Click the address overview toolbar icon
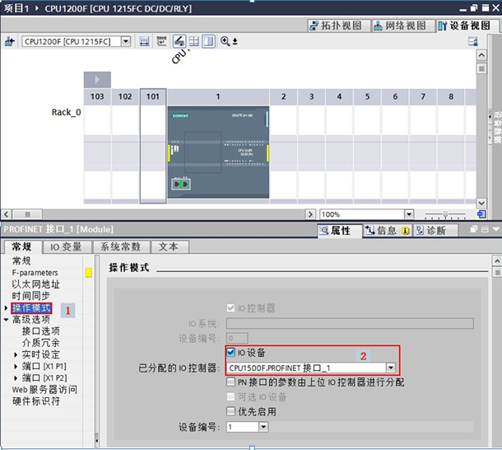Viewport: 502px width, 450px height. point(144,41)
